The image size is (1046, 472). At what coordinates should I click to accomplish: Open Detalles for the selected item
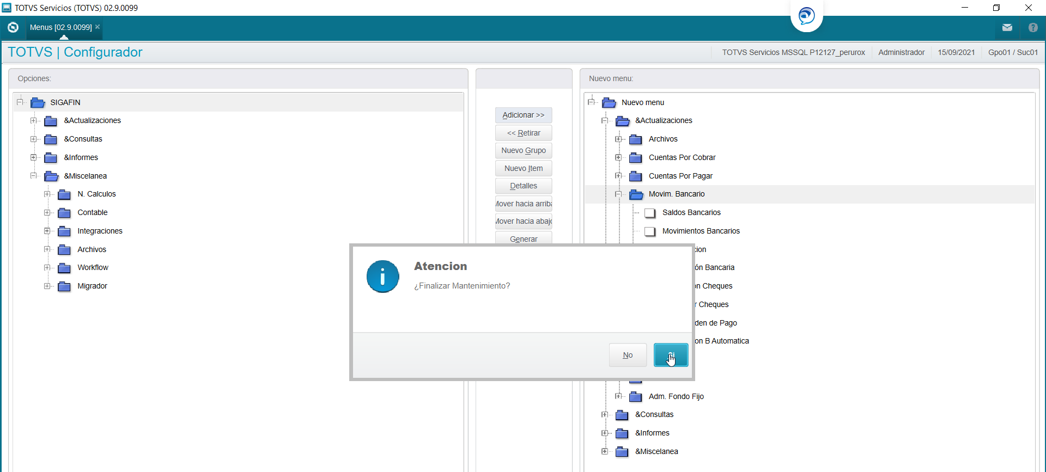coord(524,186)
